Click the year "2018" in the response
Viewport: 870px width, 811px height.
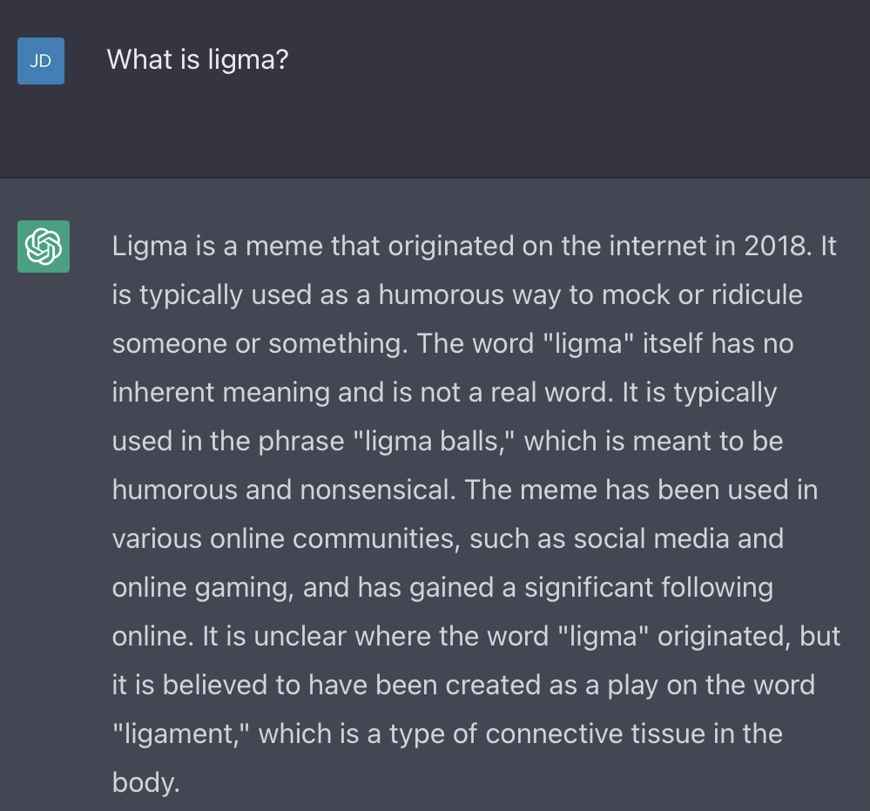[777, 247]
